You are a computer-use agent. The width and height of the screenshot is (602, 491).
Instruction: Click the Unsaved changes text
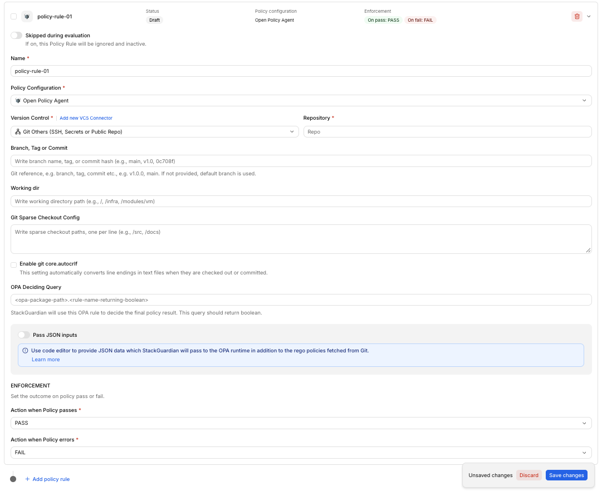click(x=490, y=475)
